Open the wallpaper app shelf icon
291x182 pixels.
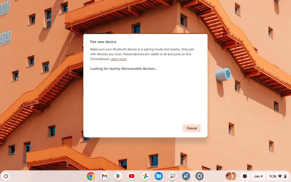point(186,176)
